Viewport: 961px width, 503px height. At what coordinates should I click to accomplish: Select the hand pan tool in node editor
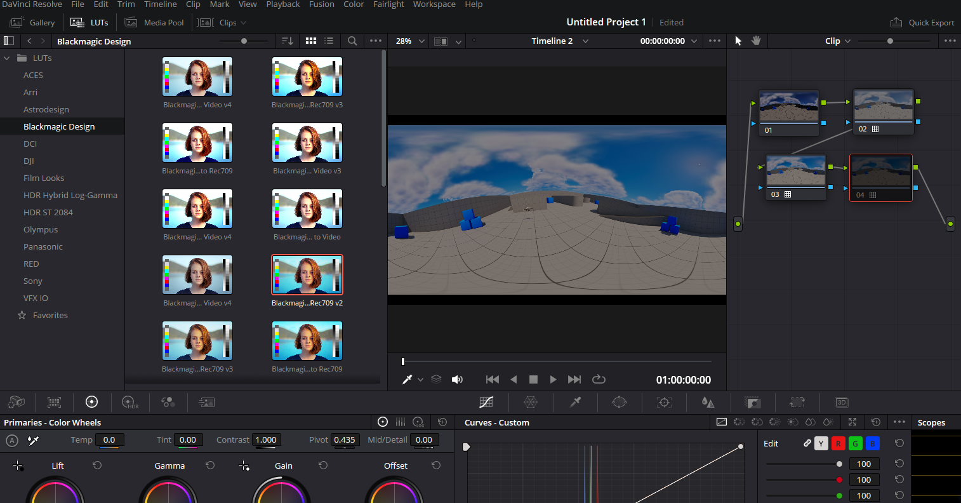[756, 41]
